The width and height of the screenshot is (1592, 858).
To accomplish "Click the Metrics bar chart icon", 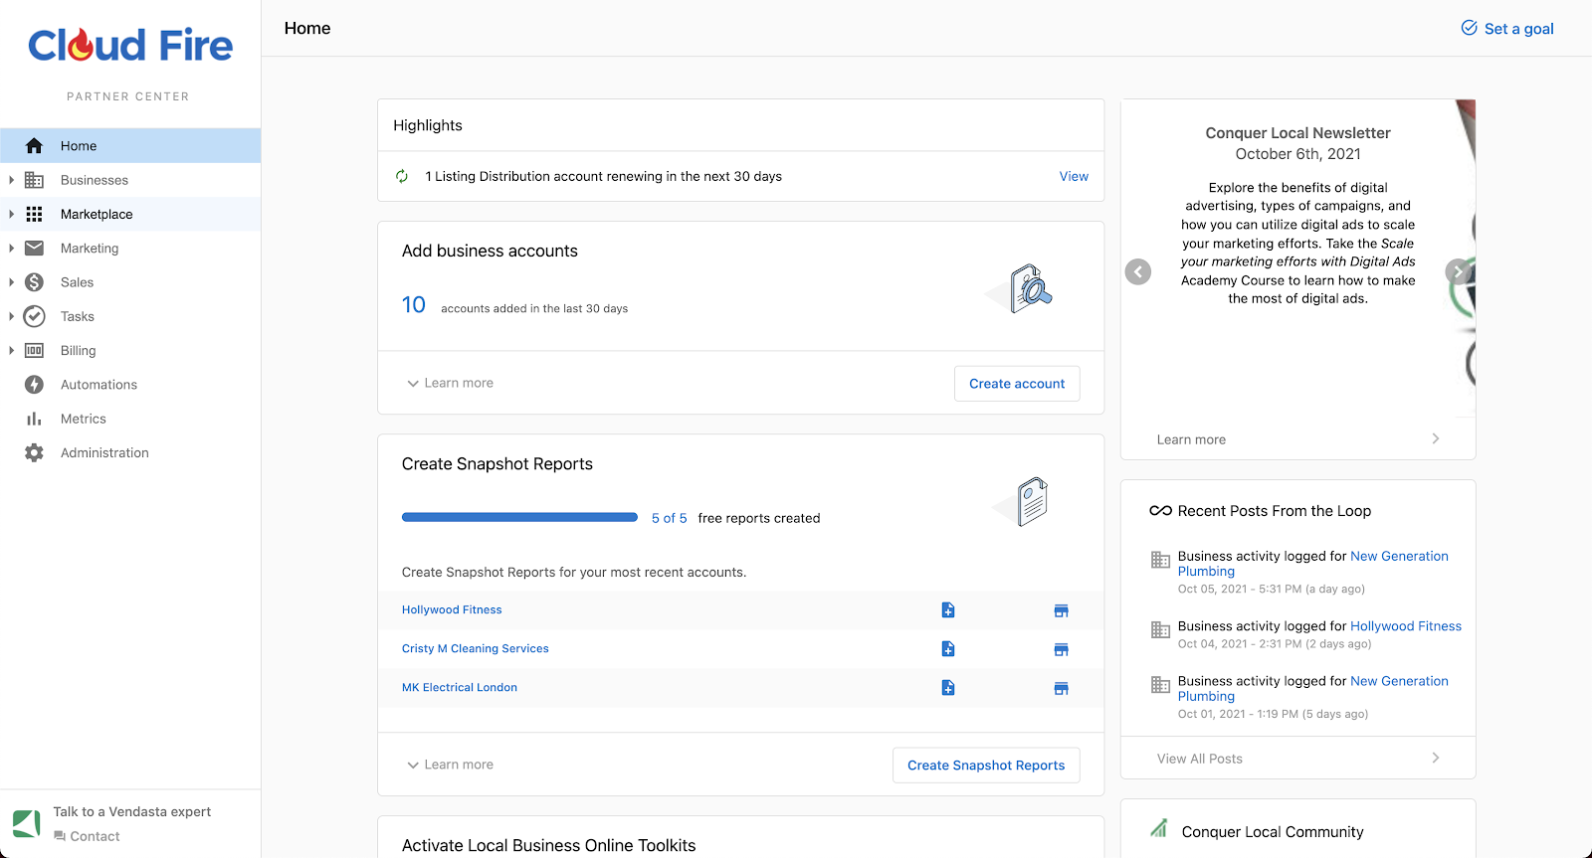I will click(x=34, y=419).
